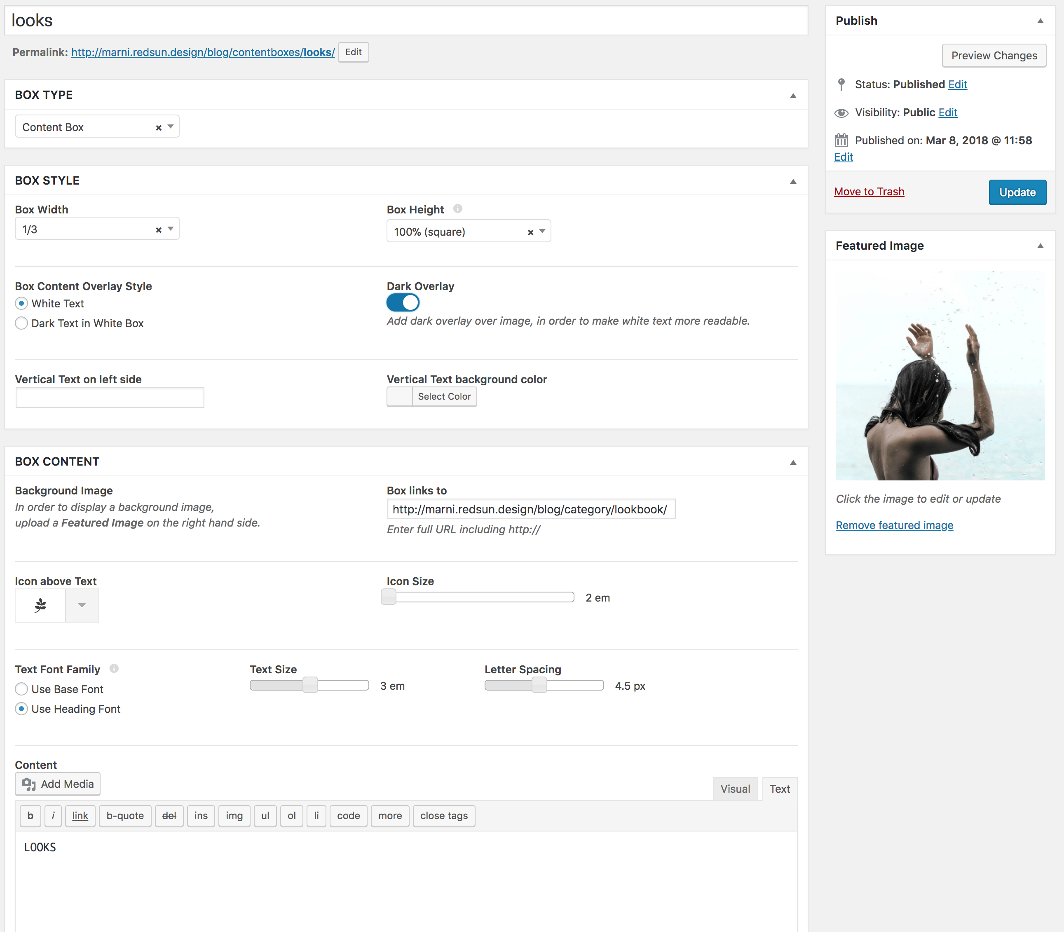
Task: Clear the Content Box type with x
Action: point(159,128)
